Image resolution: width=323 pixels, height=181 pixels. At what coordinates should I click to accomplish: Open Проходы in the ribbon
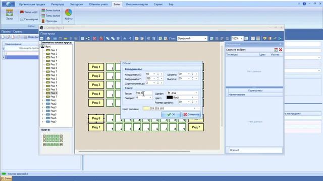tap(49, 21)
